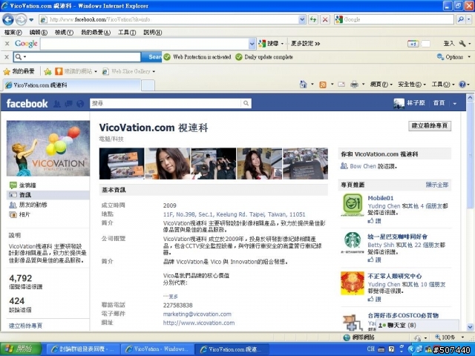Open the 說明 menu
Image resolution: width=475 pixels, height=356 pixels.
(152, 33)
